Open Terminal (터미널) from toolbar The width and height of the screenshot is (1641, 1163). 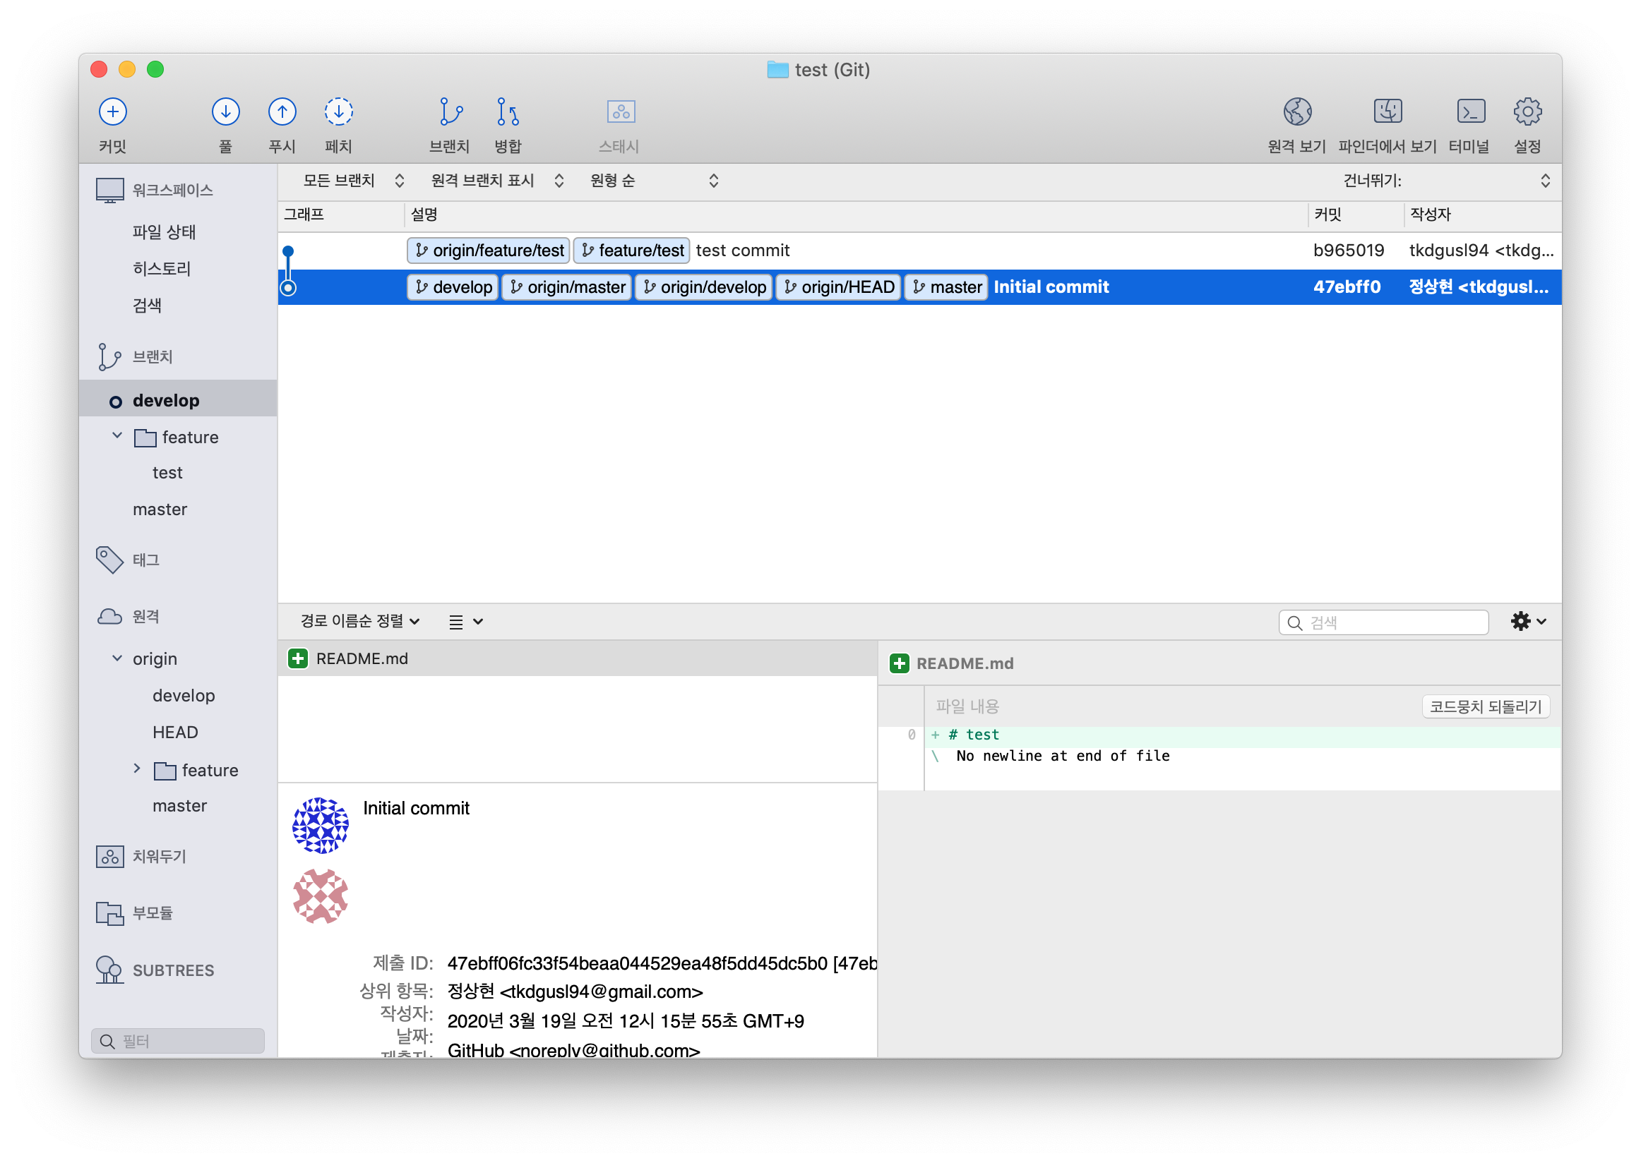(1470, 112)
